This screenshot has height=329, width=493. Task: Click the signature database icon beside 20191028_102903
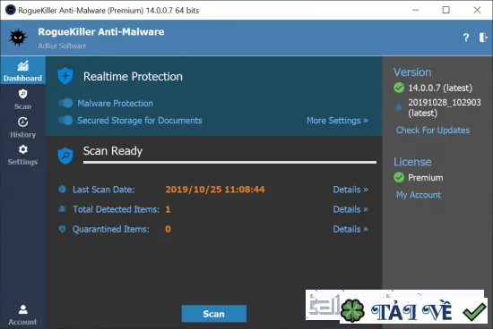click(x=399, y=107)
